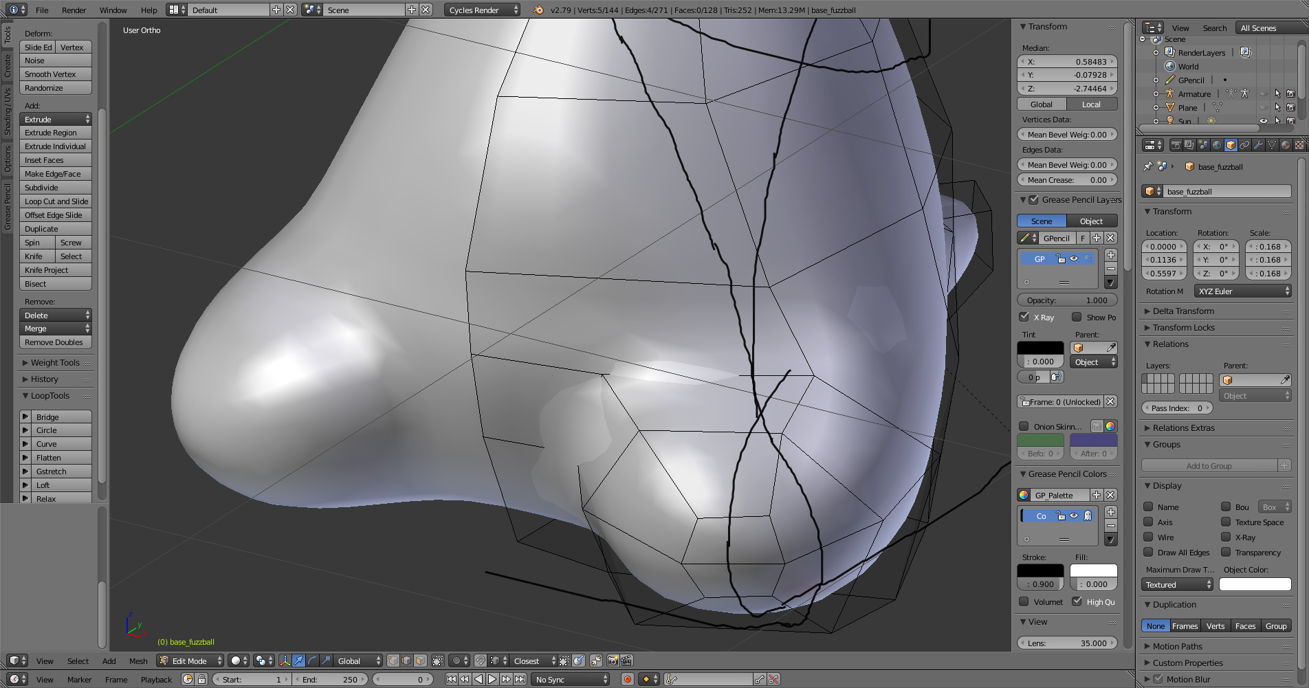
Task: Open the Material sphere tab
Action: click(1286, 145)
